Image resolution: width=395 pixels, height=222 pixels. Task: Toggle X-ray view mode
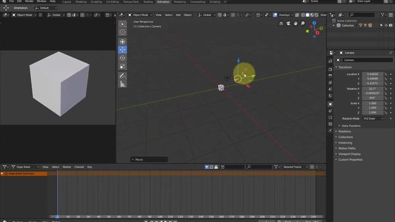pos(297,15)
